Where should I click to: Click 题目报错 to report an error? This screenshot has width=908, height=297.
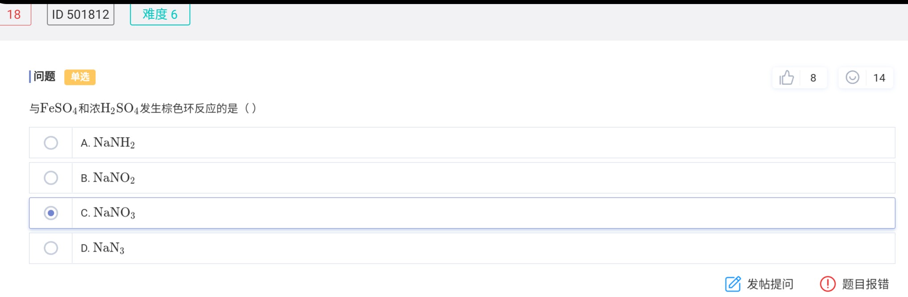865,284
